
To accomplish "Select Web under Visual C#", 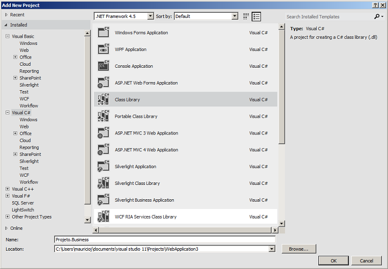I will pos(24,126).
